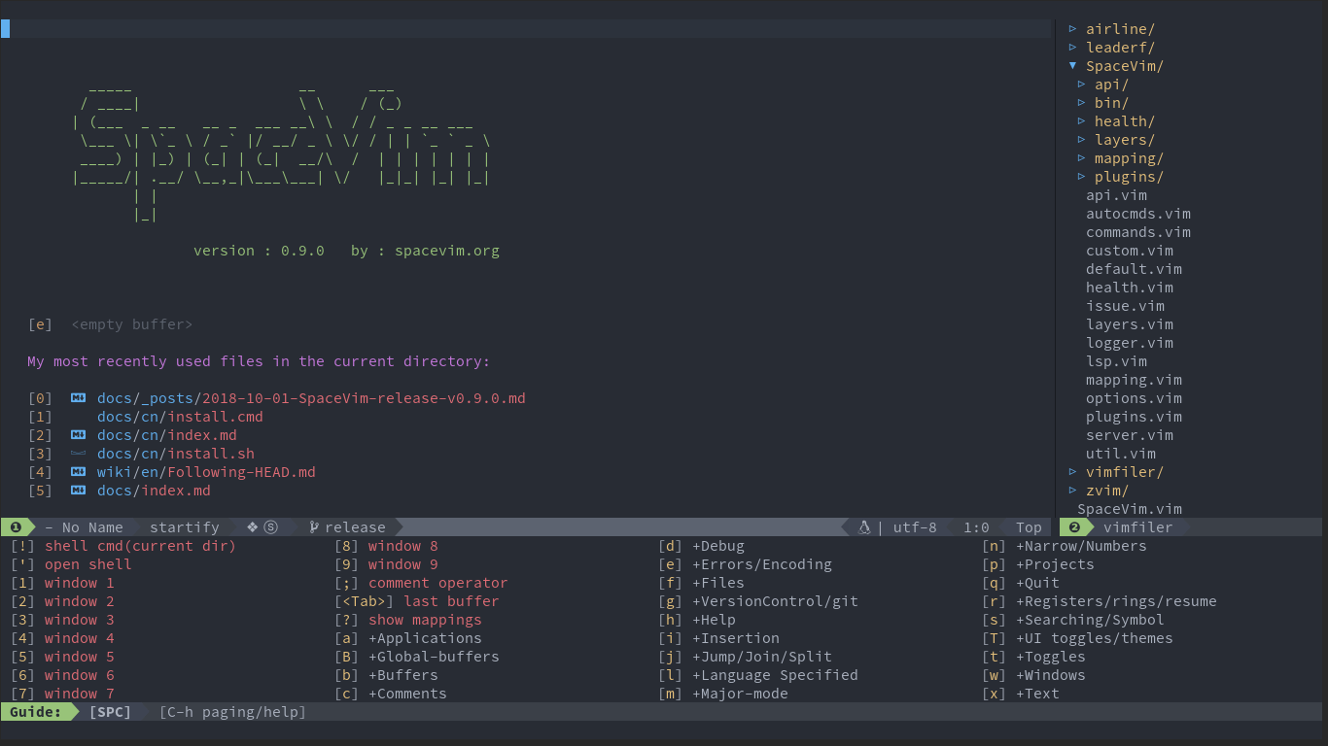Click markdown icon beside docs/index.md
The width and height of the screenshot is (1328, 746).
point(78,491)
